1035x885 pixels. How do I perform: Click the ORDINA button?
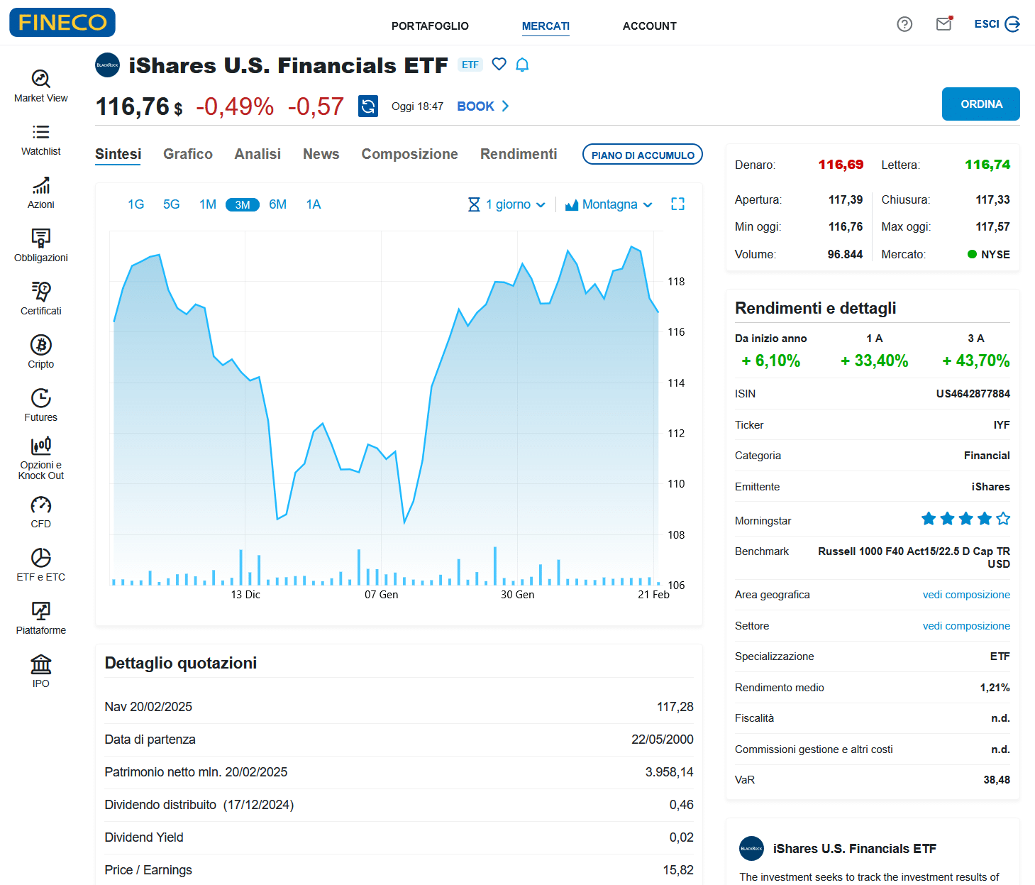click(x=981, y=104)
